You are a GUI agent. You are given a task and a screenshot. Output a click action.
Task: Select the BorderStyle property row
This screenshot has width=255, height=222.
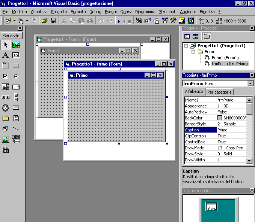pyautogui.click(x=216, y=124)
